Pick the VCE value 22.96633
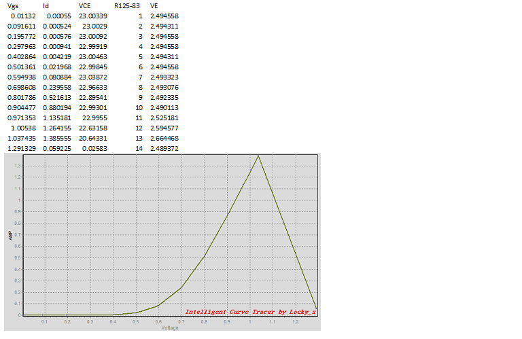Screen dimensions: 522x339 tap(93, 88)
